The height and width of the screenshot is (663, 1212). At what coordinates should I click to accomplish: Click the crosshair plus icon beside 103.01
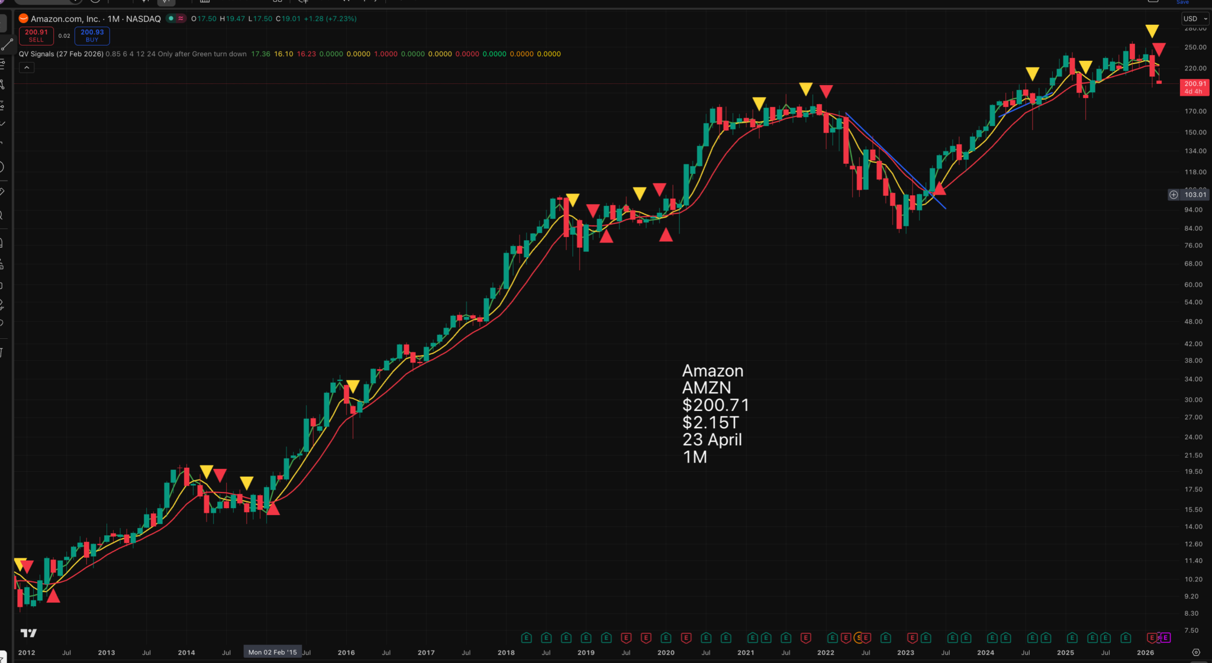1174,195
